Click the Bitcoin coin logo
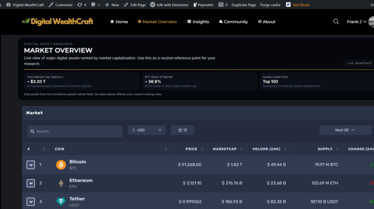 pyautogui.click(x=61, y=164)
